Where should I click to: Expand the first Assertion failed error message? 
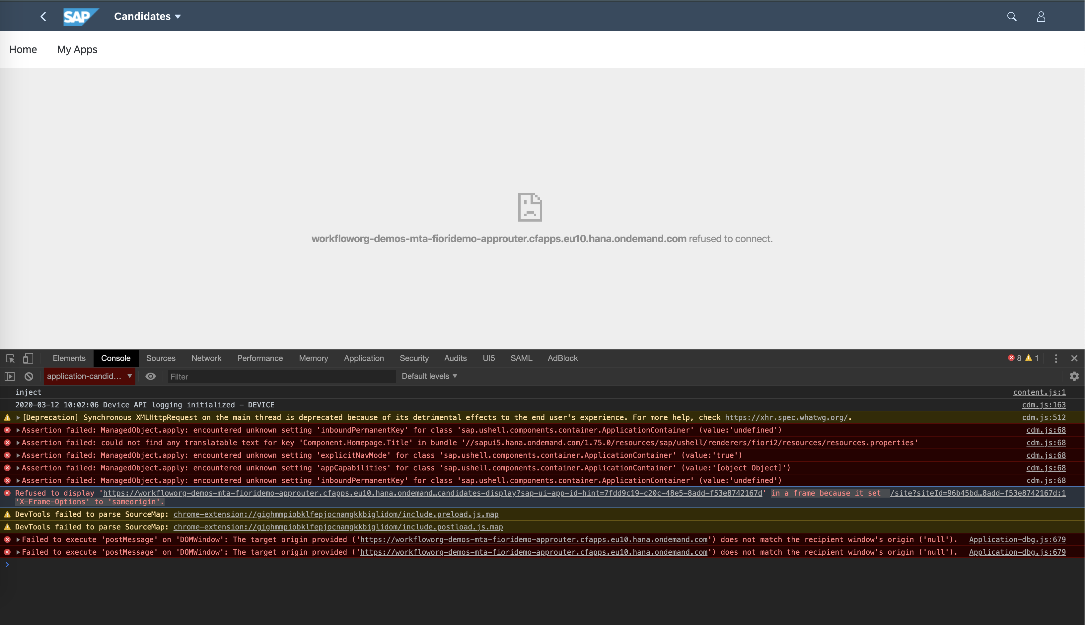coord(18,430)
